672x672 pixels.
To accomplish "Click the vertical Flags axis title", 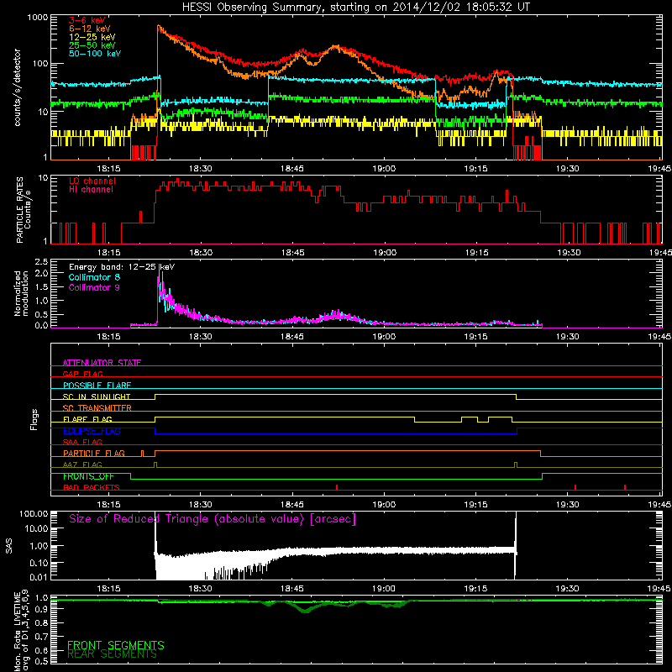I will 34,419.
